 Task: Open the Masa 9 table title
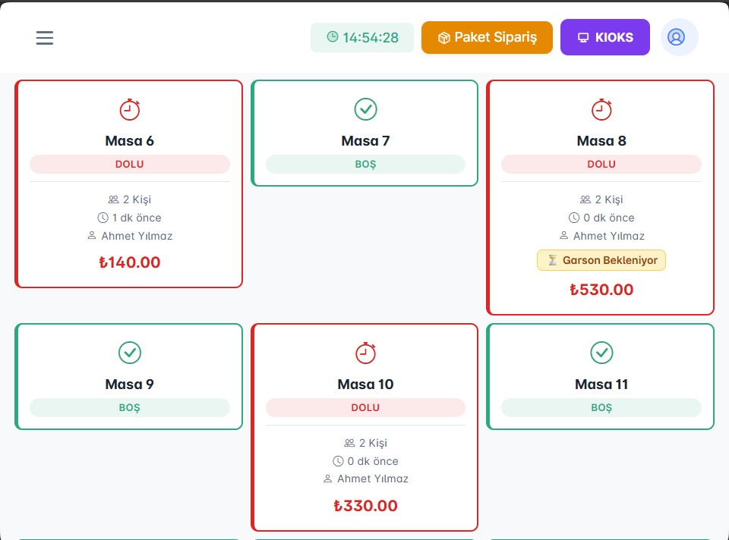130,385
